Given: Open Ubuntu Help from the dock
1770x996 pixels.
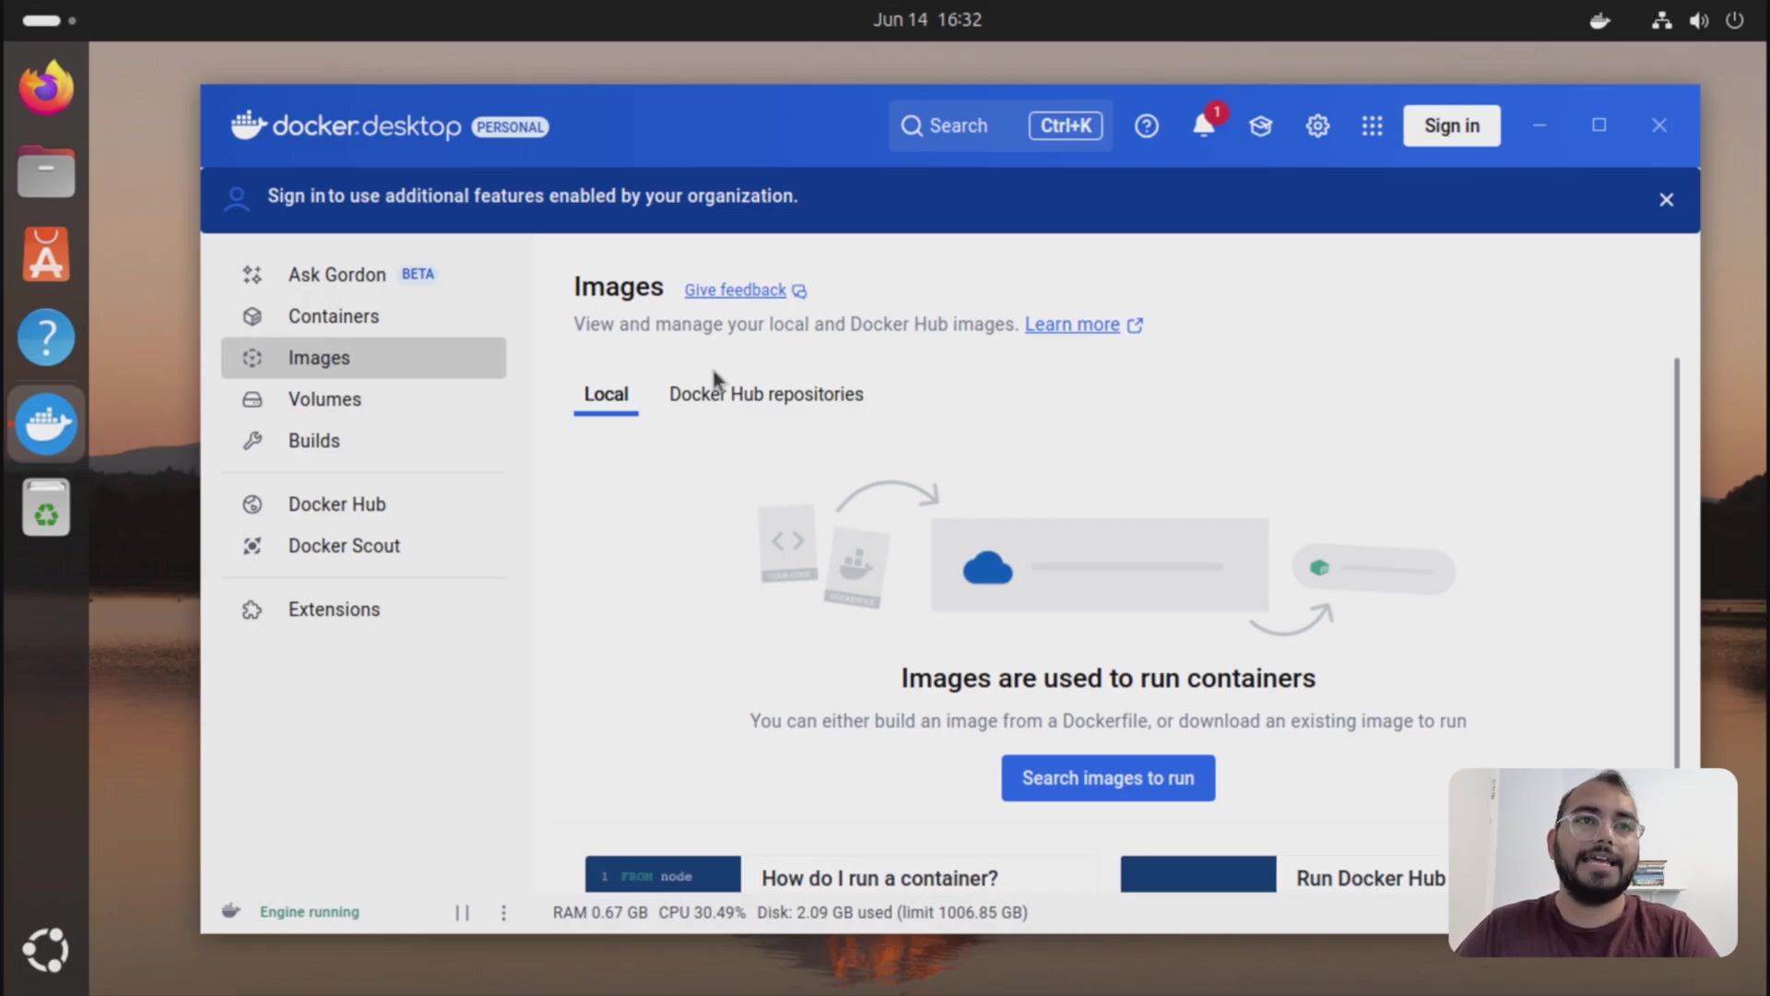Looking at the screenshot, I should pyautogui.click(x=45, y=338).
